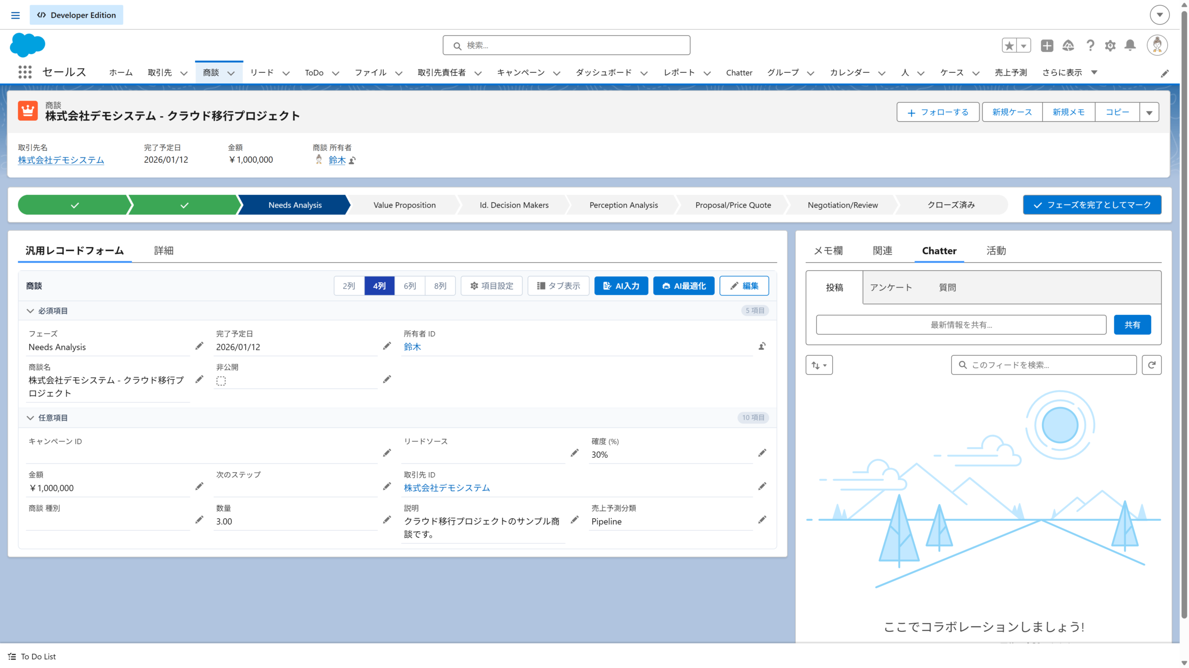
Task: Refresh the Chatter feed
Action: (x=1151, y=365)
